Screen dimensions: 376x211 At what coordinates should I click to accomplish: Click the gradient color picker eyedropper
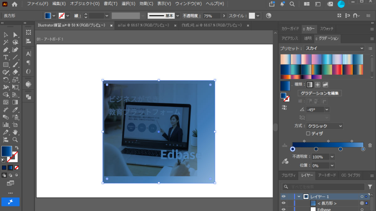tap(285, 161)
